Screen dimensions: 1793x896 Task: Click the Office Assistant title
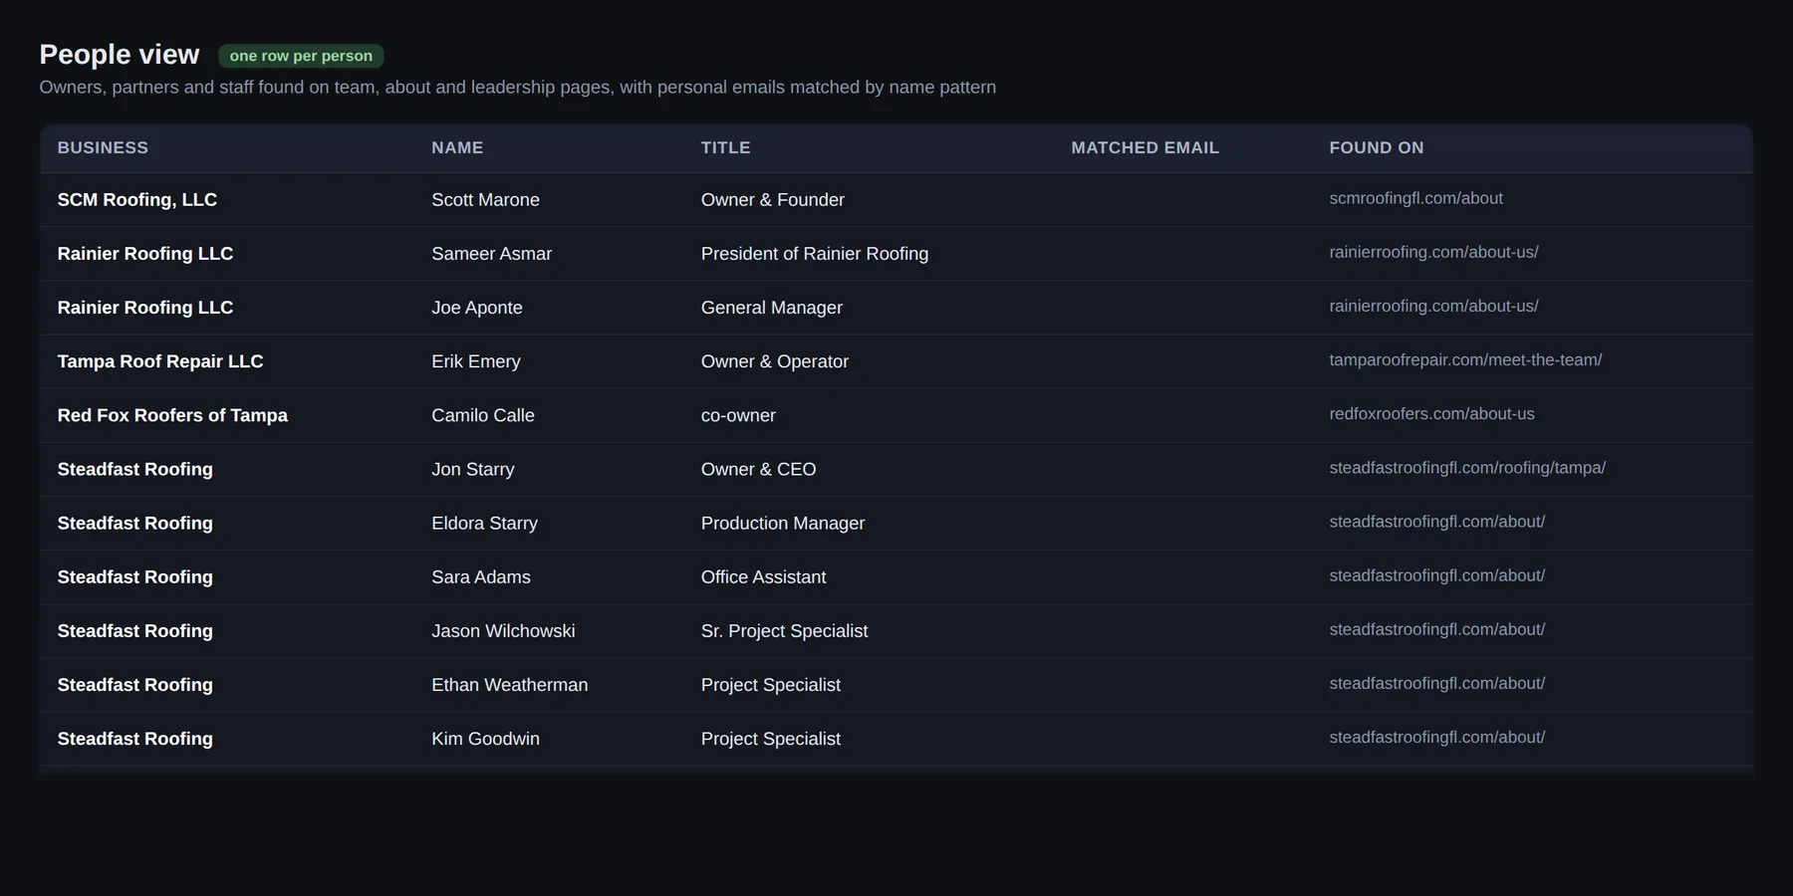[x=764, y=576]
